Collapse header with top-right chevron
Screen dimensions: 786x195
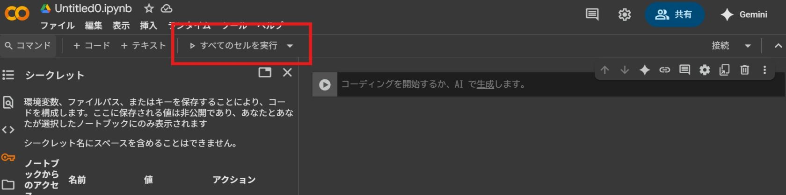(778, 46)
